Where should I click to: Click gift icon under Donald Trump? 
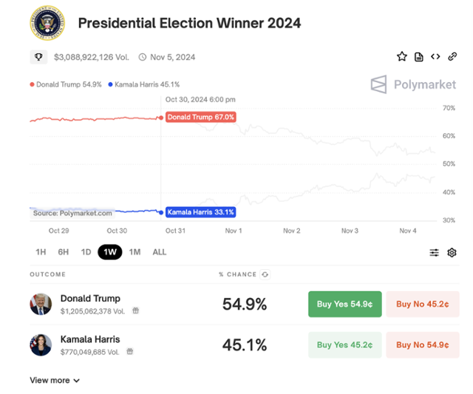[135, 311]
